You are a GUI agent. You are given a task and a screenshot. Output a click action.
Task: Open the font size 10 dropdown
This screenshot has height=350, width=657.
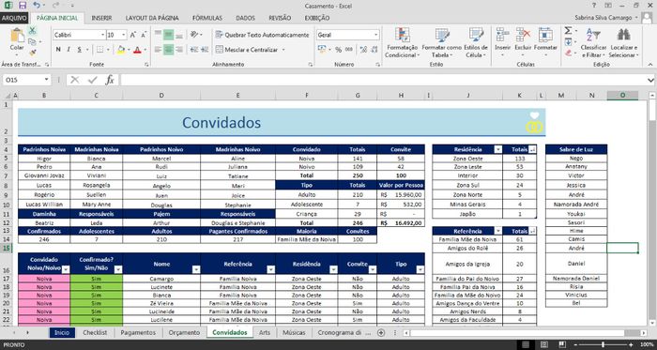pyautogui.click(x=124, y=35)
